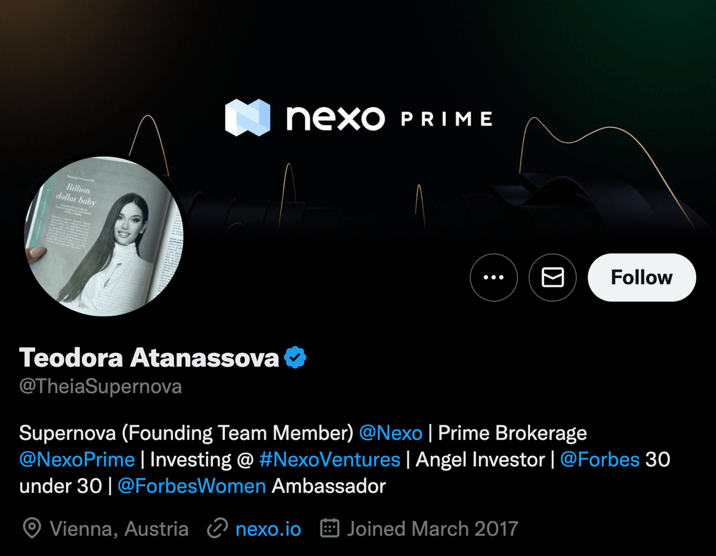
Task: Click the calendar icon beside Joined date
Action: 330,528
